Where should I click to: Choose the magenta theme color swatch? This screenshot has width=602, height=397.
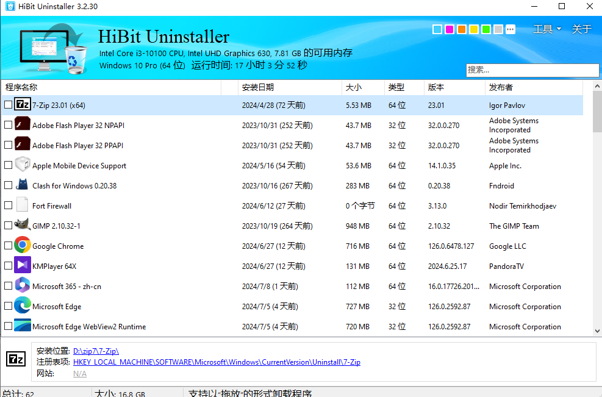[450, 29]
